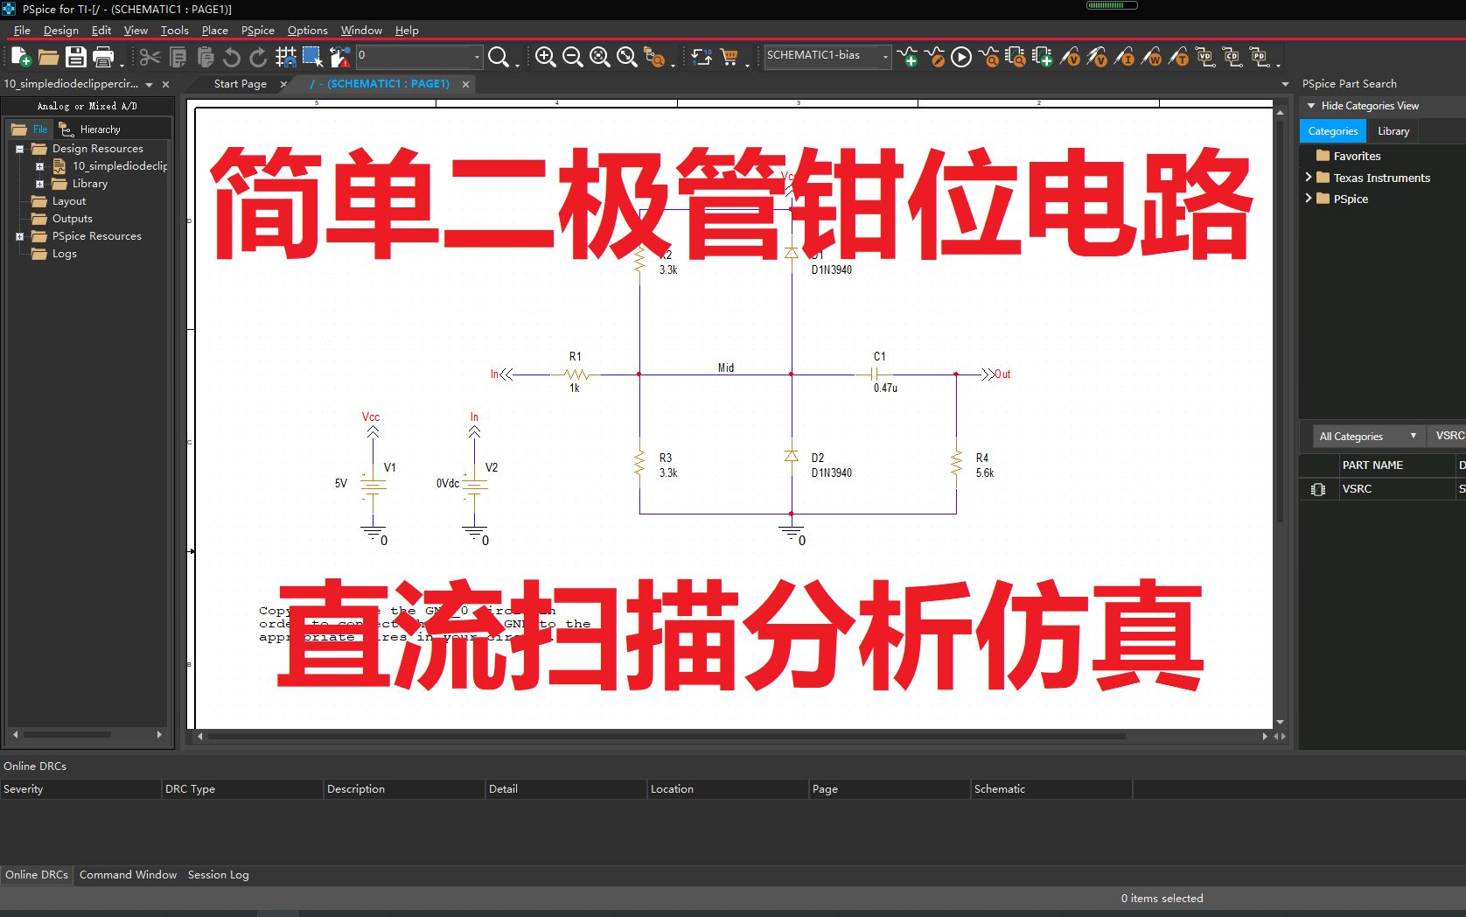Select the Categories tab toggle
1466x917 pixels.
(x=1331, y=130)
